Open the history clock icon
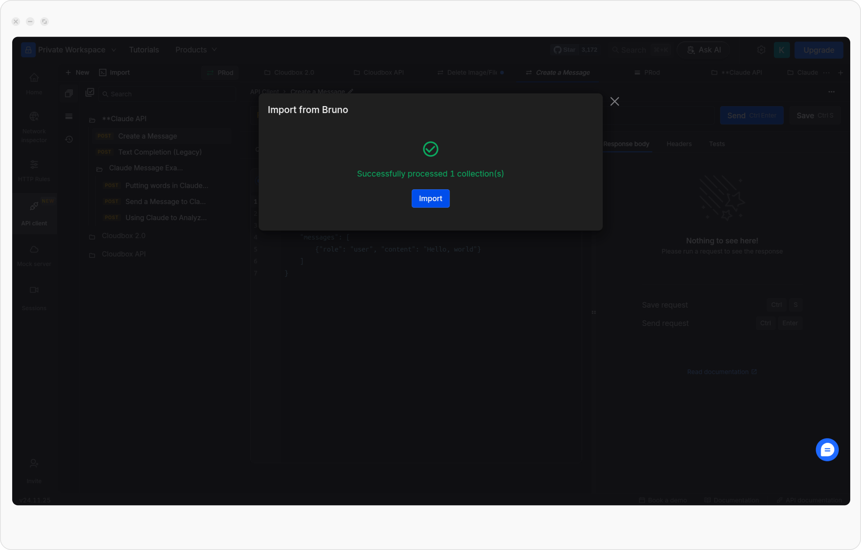 coord(69,139)
